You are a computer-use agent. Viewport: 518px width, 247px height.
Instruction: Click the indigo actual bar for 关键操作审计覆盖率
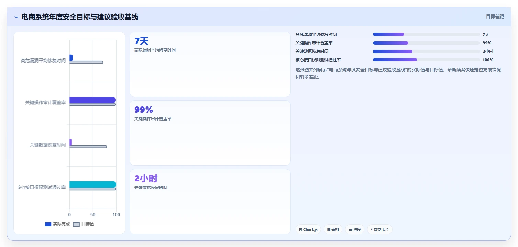tap(92, 100)
